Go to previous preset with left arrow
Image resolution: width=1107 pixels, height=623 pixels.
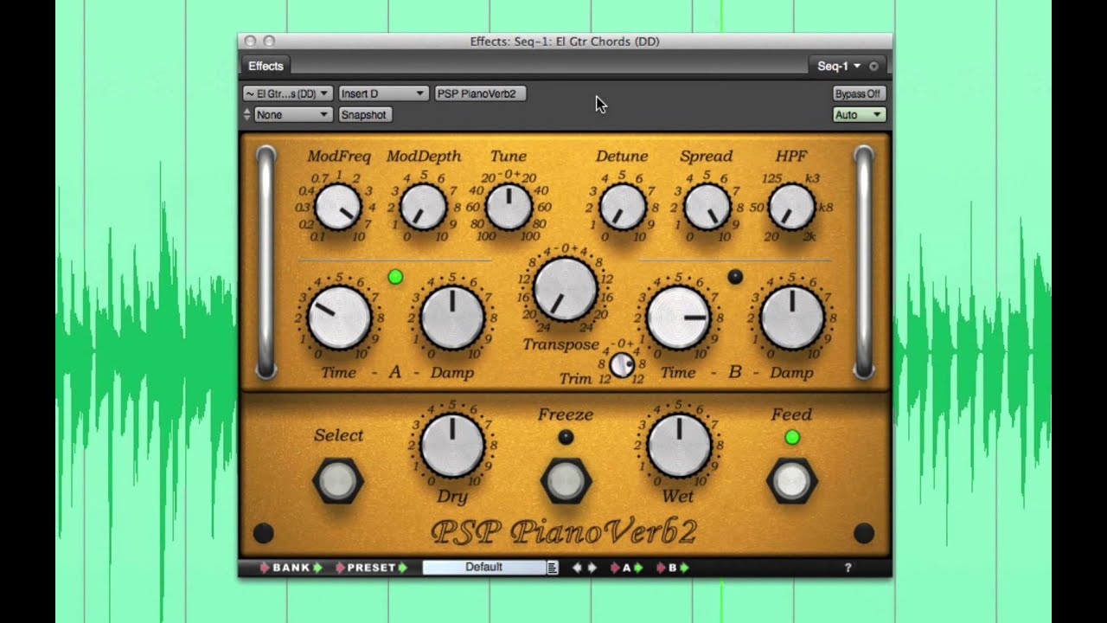578,568
